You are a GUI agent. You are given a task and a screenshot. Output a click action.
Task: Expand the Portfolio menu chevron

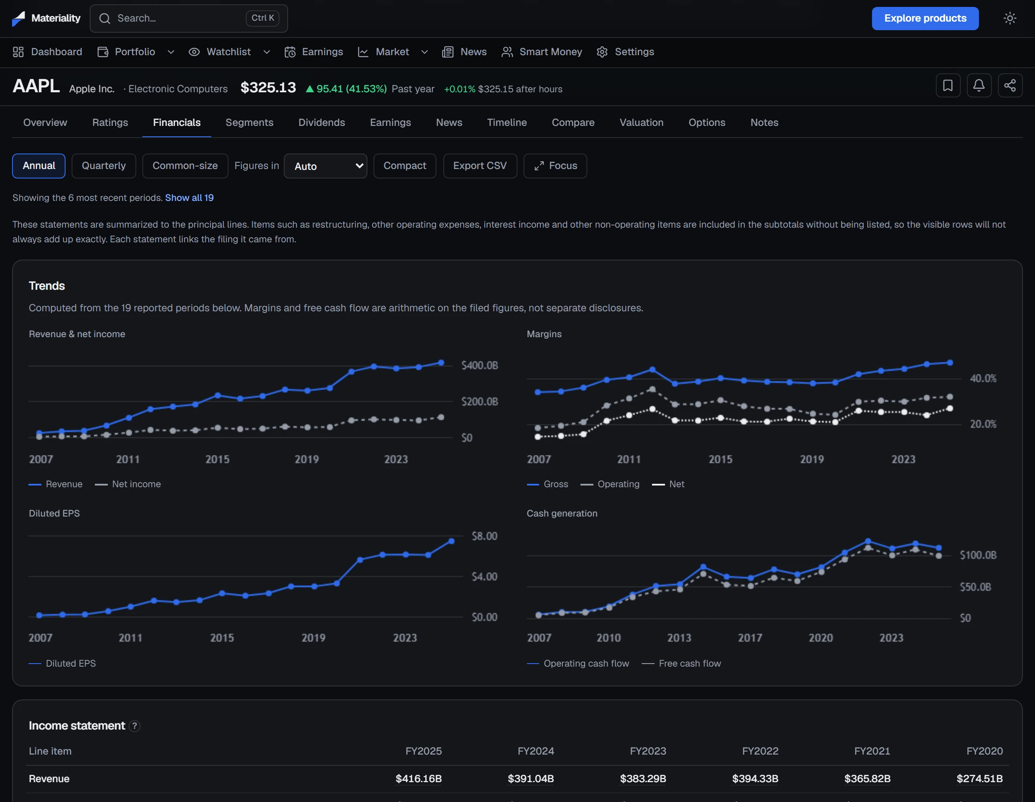click(171, 52)
